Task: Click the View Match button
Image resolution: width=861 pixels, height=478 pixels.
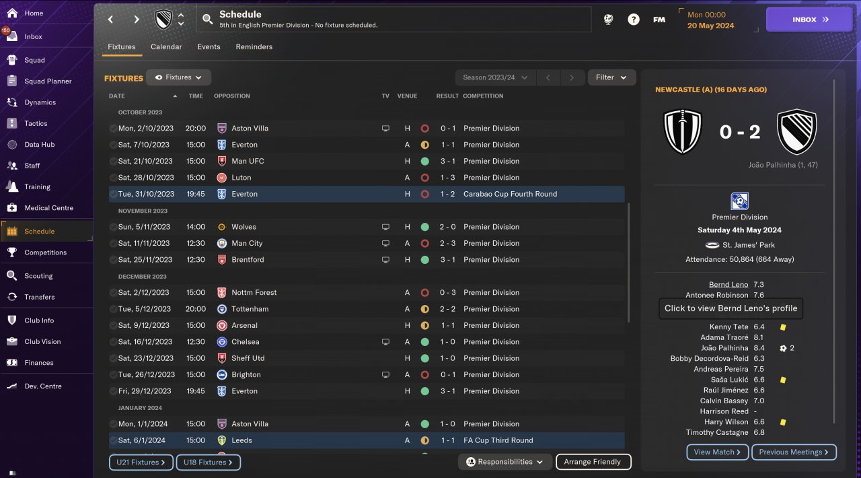Action: 717,452
